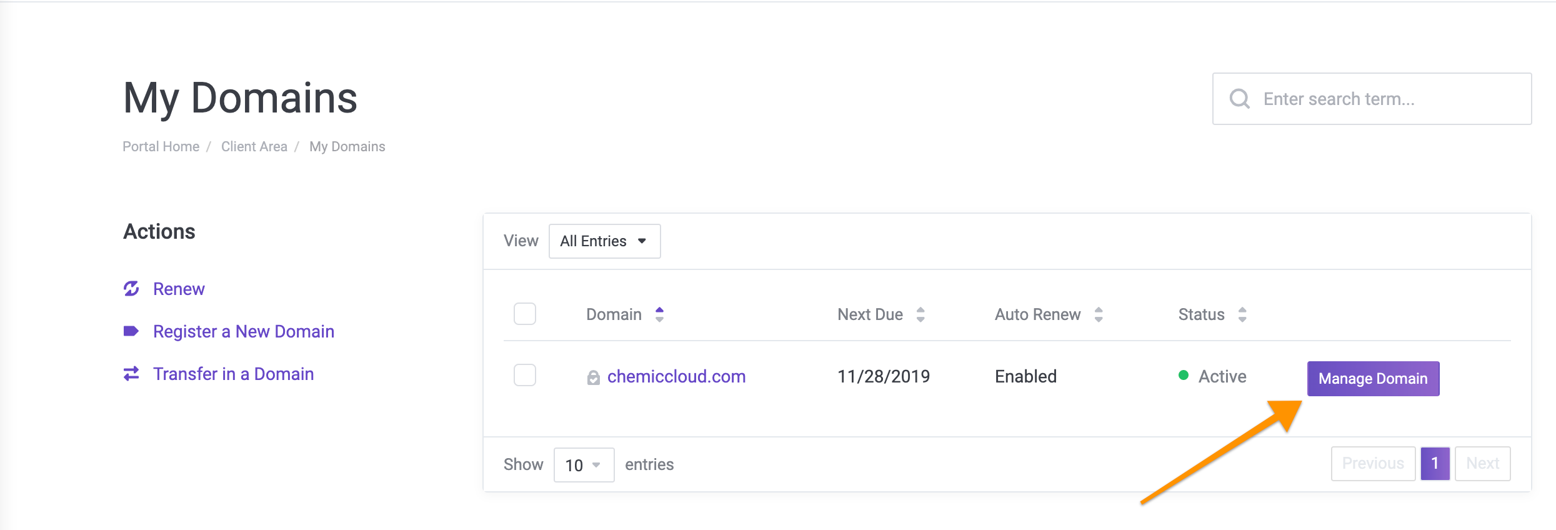Open Transfer in a Domain link
This screenshot has width=1556, height=530.
pyautogui.click(x=234, y=374)
